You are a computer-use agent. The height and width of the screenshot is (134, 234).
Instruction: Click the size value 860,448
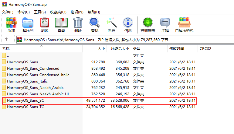tap(98, 75)
